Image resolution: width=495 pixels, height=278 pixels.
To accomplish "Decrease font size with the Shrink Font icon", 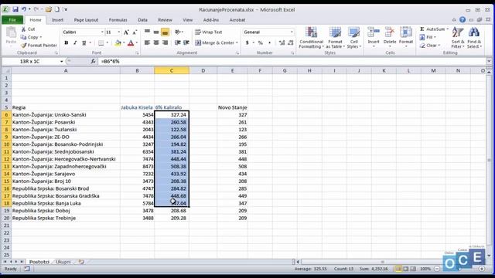I will [x=135, y=32].
